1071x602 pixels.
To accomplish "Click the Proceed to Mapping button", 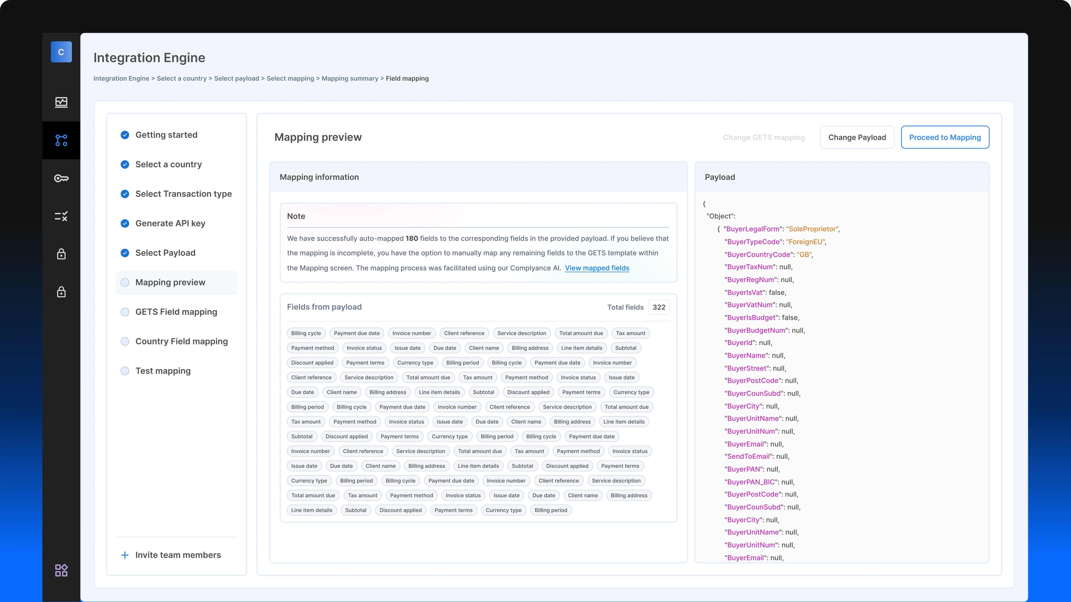I will tap(945, 137).
